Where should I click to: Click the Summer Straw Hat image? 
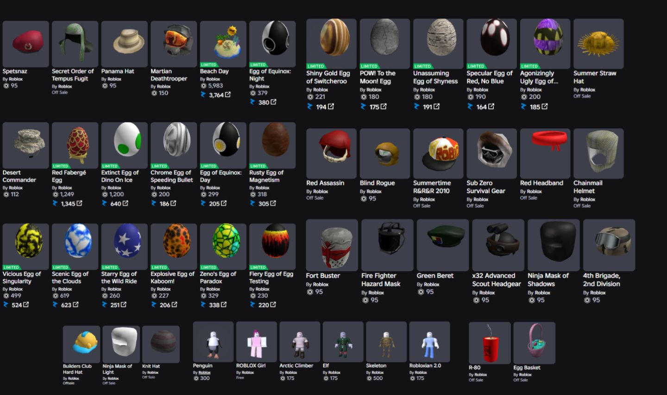pos(598,44)
